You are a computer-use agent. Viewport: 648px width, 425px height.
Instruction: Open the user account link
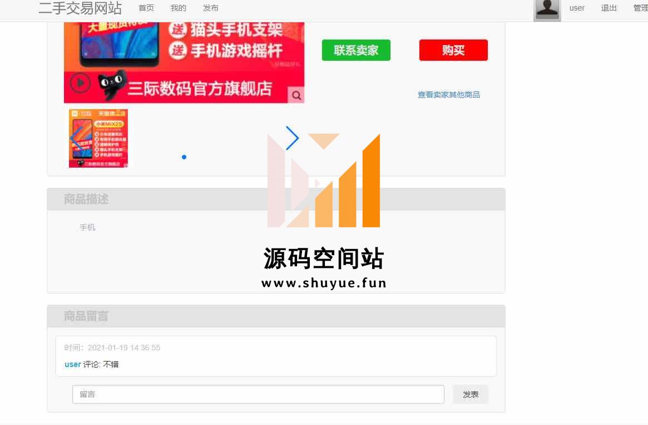click(x=576, y=8)
